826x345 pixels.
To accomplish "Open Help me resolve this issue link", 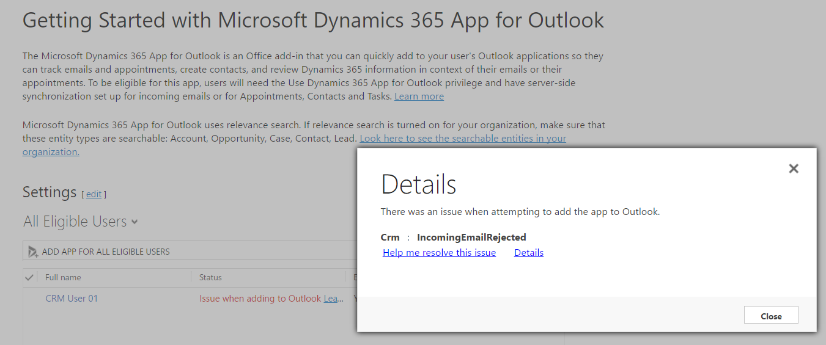I will pyautogui.click(x=439, y=253).
